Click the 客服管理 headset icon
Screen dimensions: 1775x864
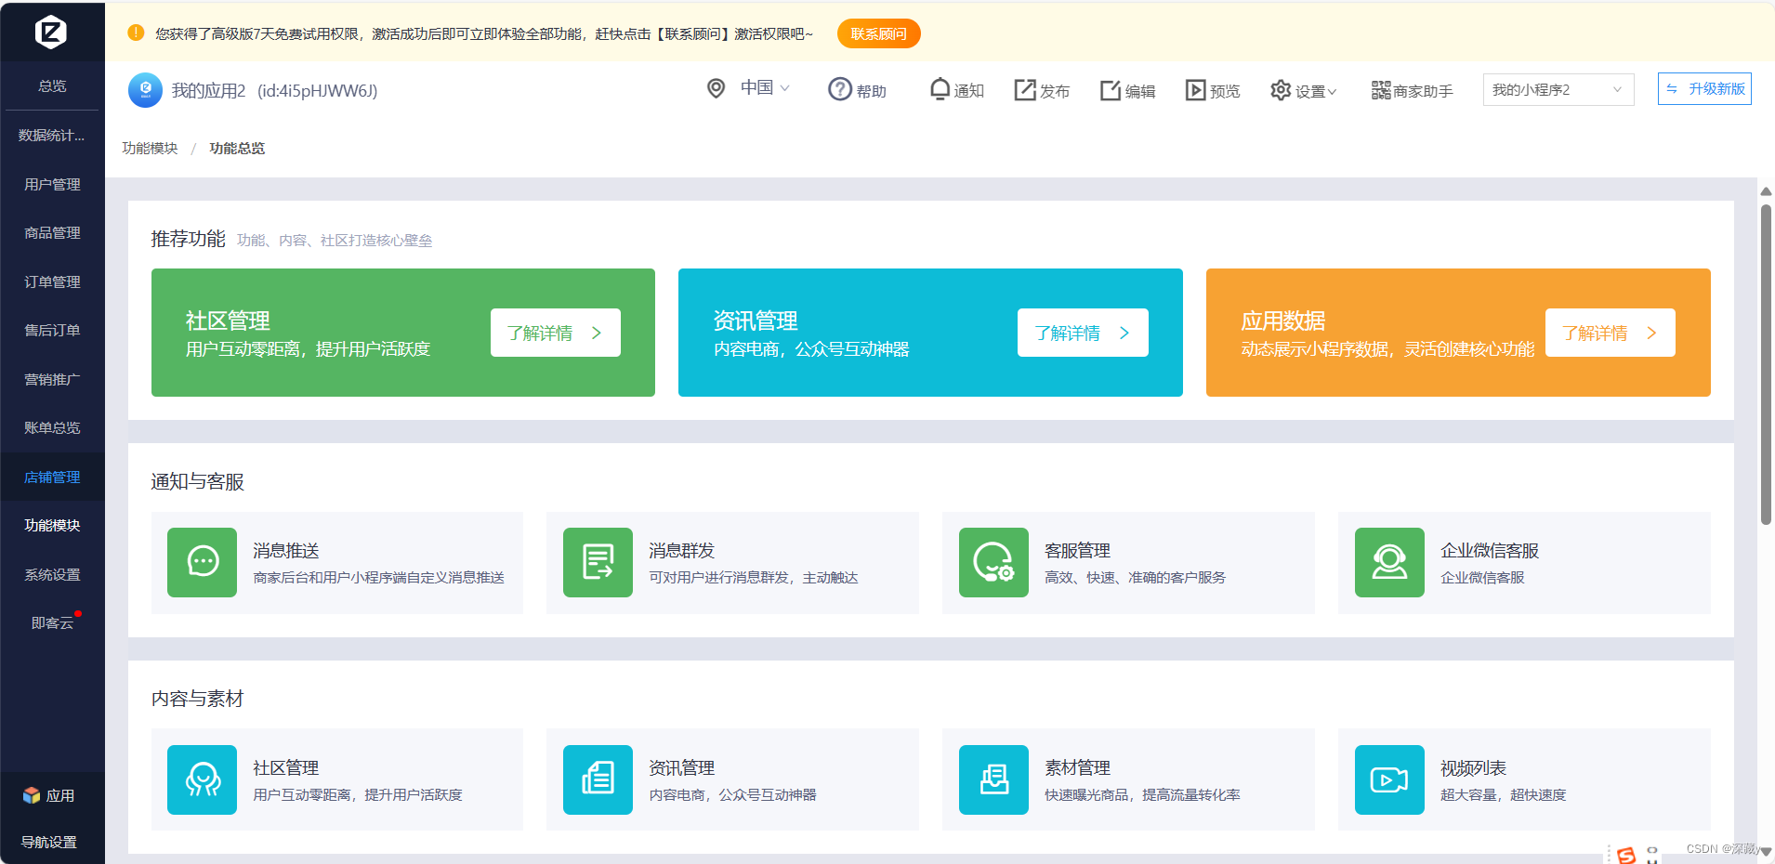click(993, 562)
